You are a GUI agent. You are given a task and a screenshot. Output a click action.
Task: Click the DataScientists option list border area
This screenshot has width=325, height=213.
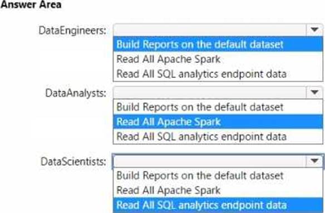click(218, 190)
